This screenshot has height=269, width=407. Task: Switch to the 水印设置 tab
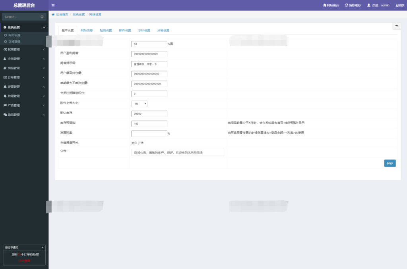point(144,30)
